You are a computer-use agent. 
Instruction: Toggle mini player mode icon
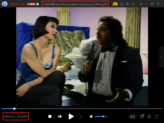pyautogui.click(x=122, y=4)
